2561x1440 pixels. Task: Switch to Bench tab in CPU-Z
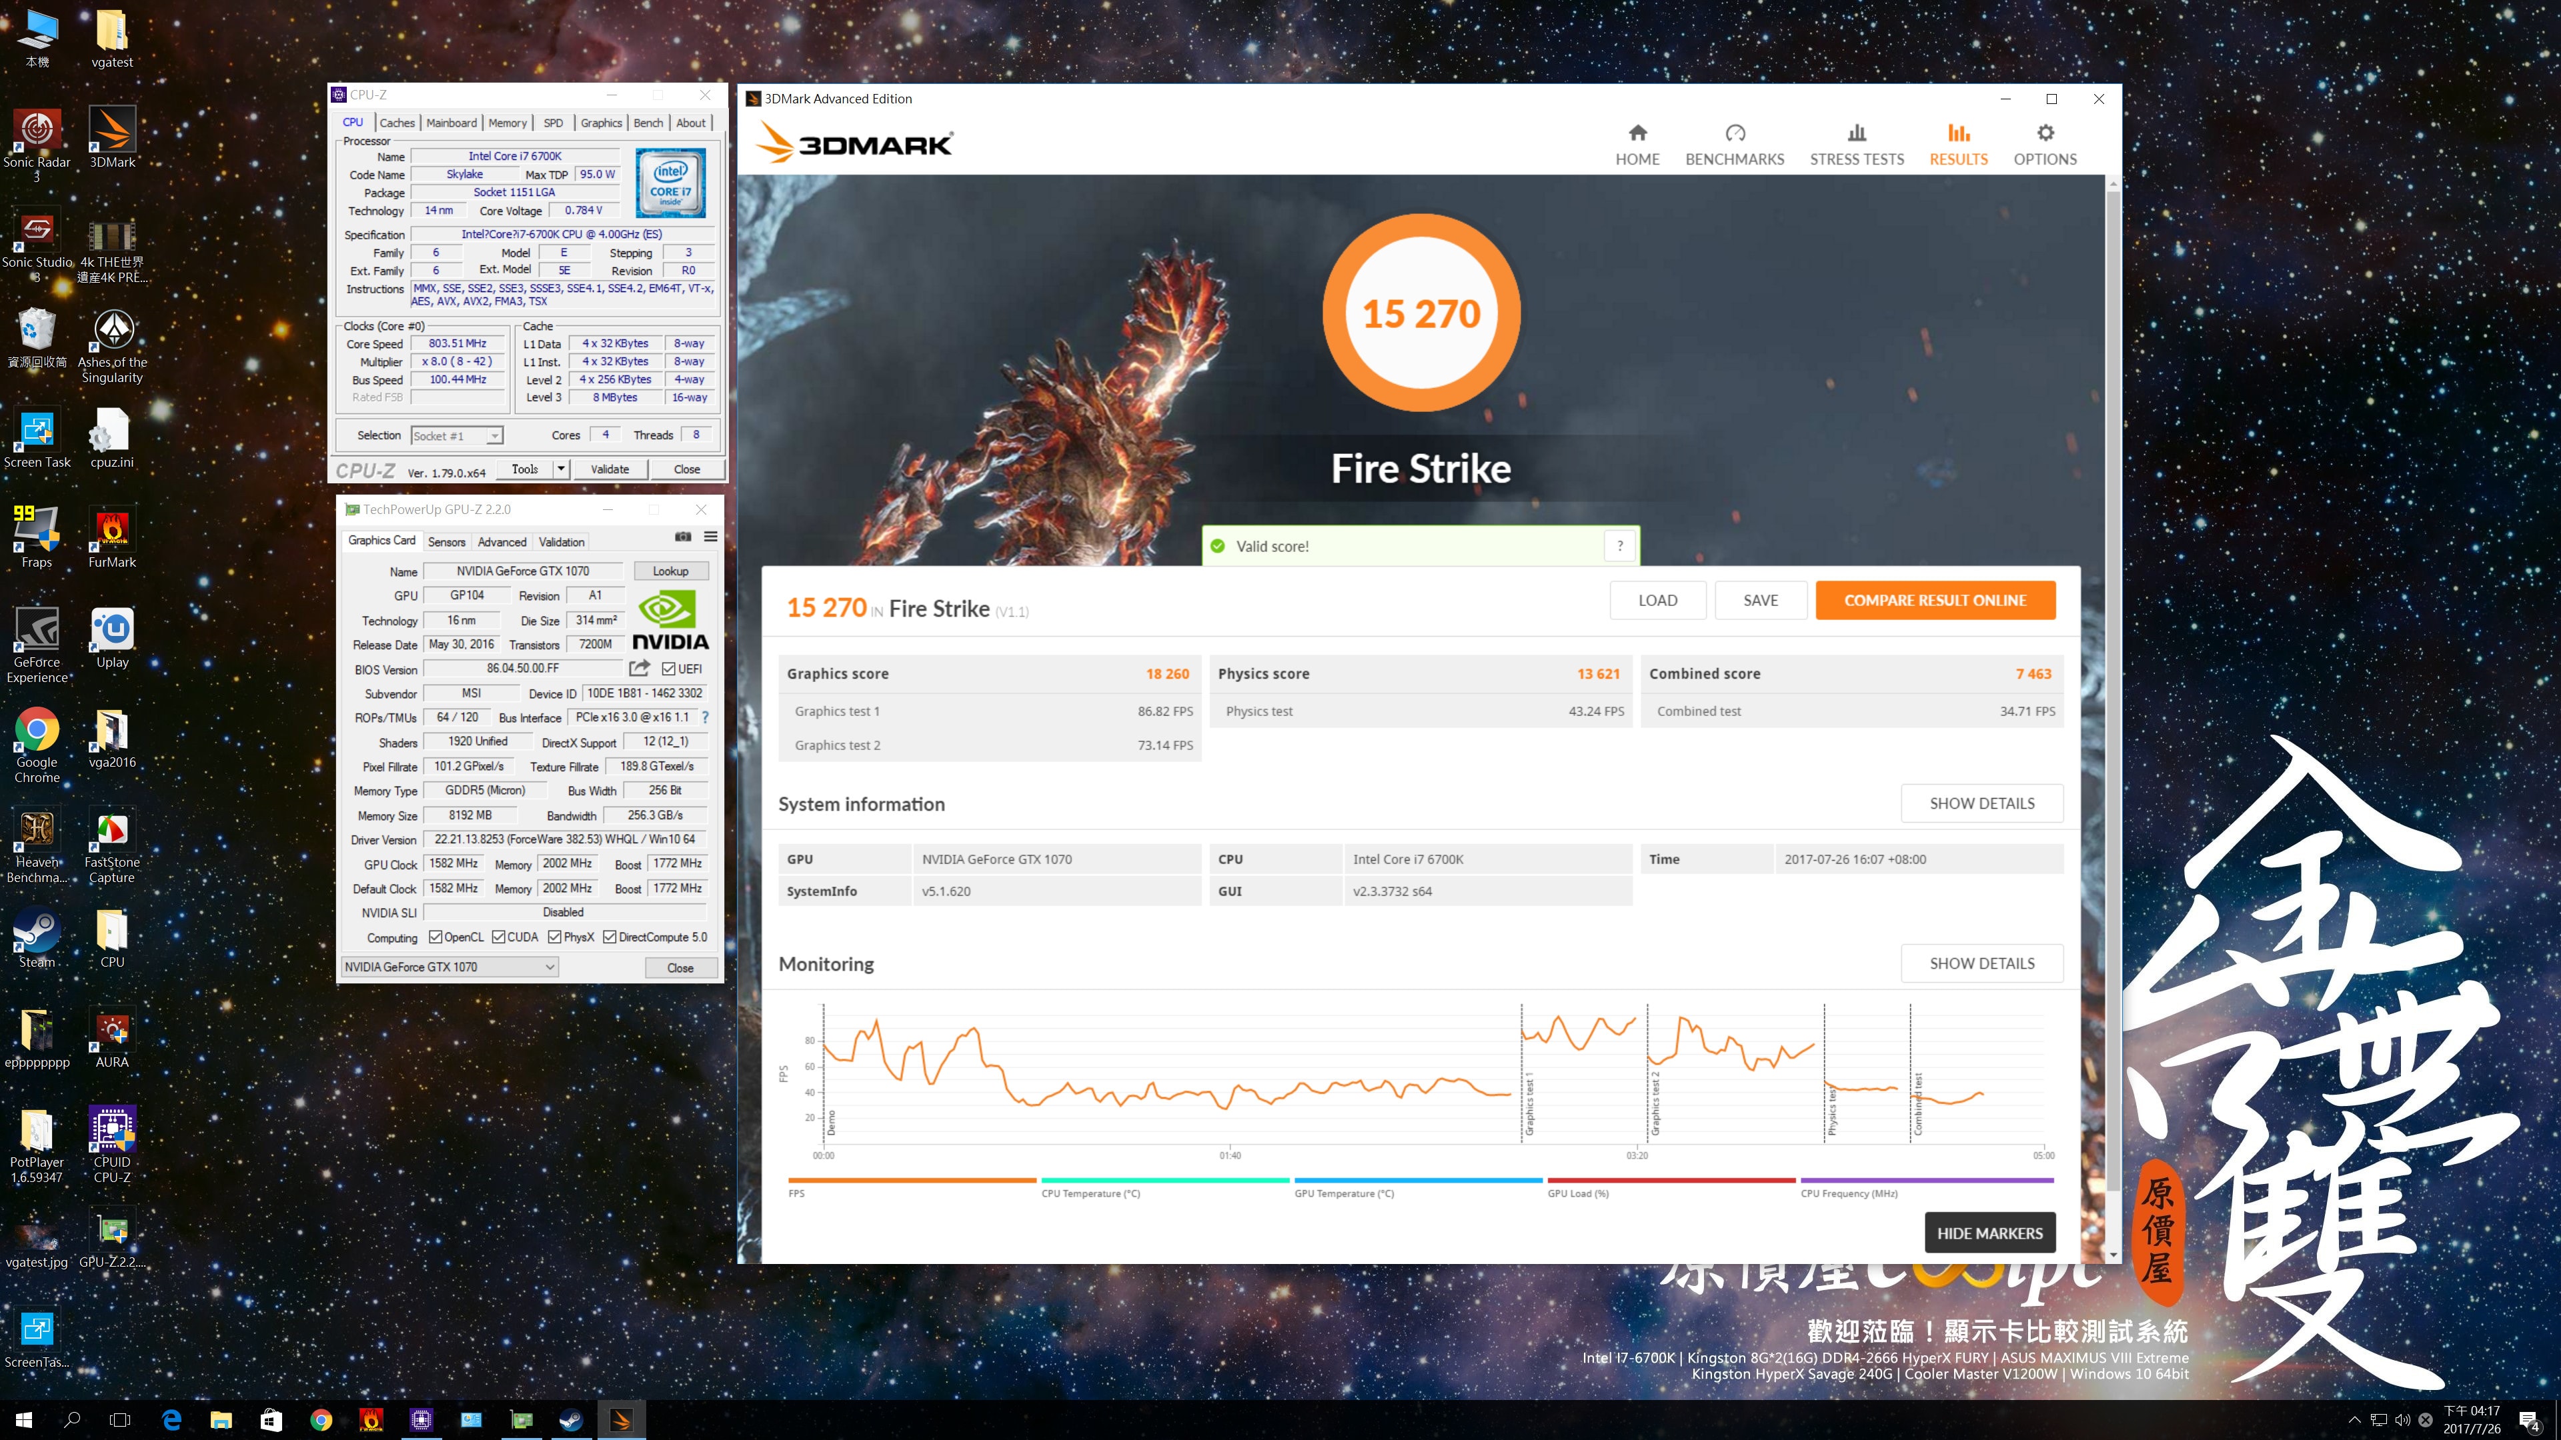pyautogui.click(x=648, y=123)
